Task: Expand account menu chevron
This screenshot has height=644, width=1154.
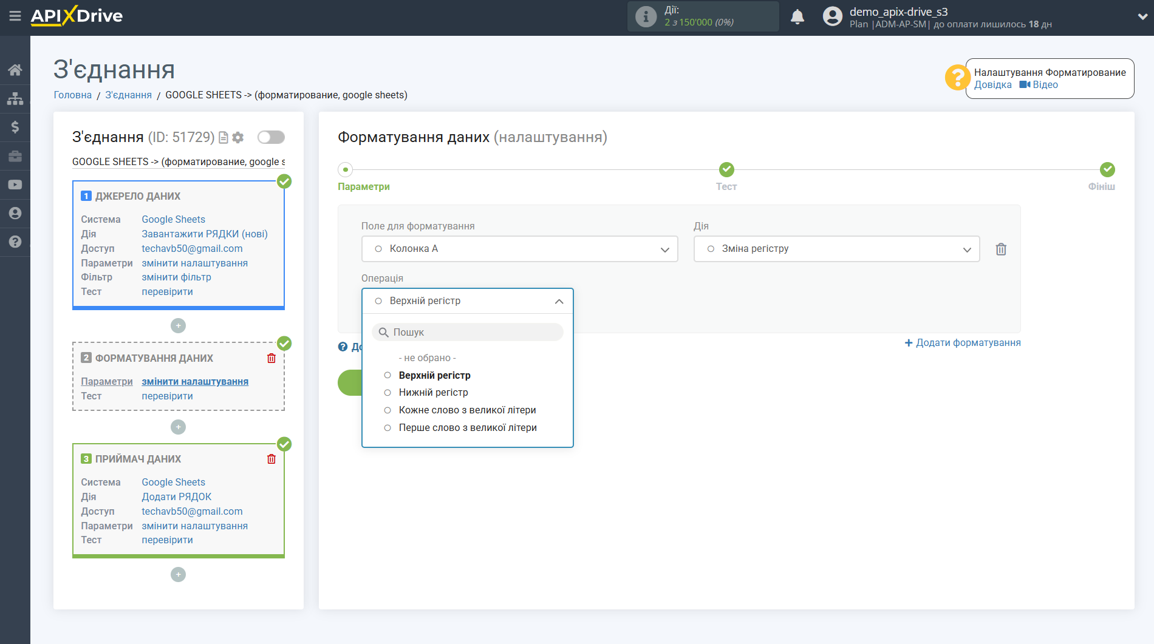Action: tap(1142, 17)
